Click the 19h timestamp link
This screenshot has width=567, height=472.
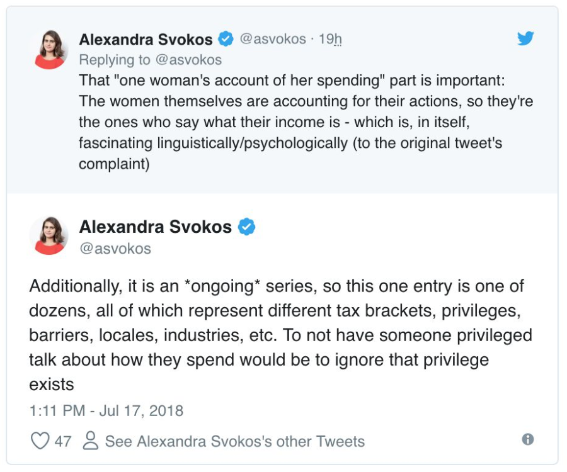(329, 39)
